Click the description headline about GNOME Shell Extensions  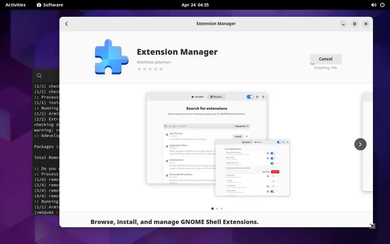click(x=175, y=222)
